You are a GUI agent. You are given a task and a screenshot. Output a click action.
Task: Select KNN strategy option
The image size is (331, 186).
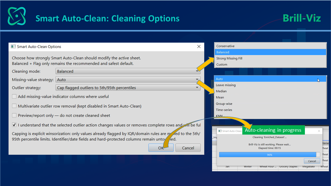[270, 116]
